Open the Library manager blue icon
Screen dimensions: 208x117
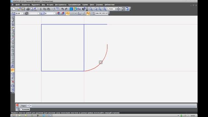click(71, 9)
